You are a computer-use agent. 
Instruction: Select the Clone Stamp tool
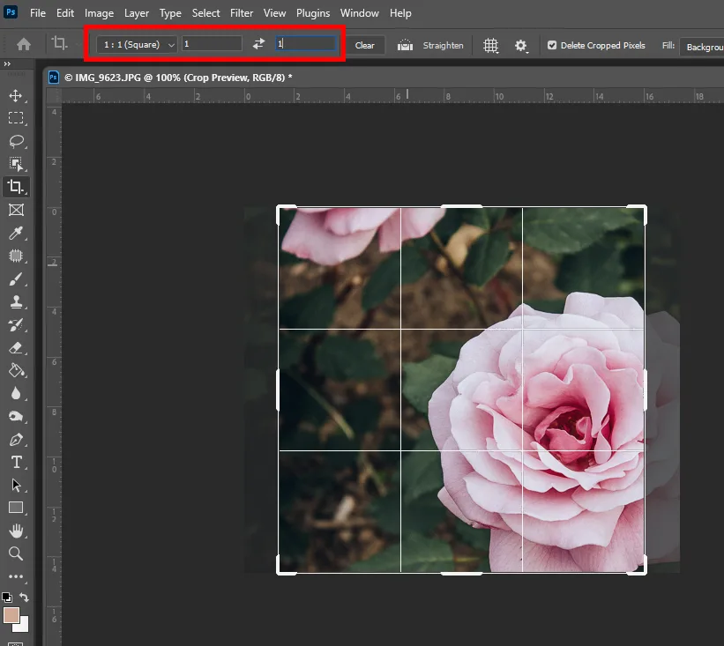click(16, 301)
